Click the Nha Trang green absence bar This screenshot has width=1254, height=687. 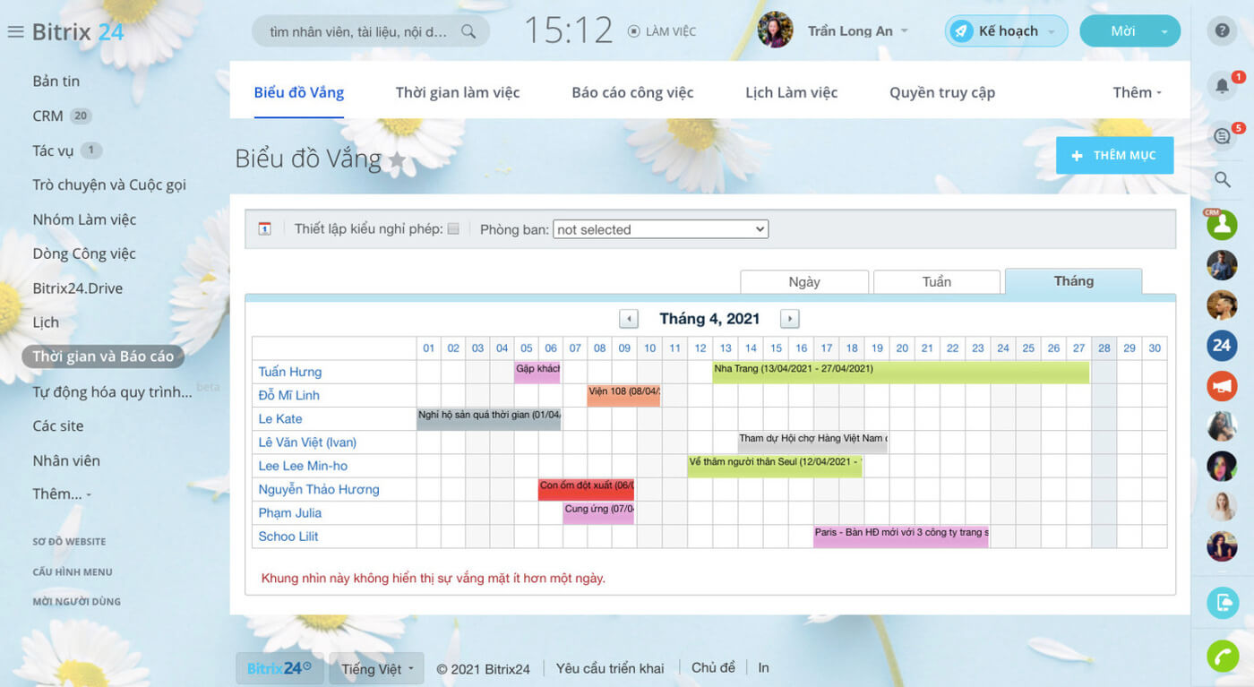901,372
